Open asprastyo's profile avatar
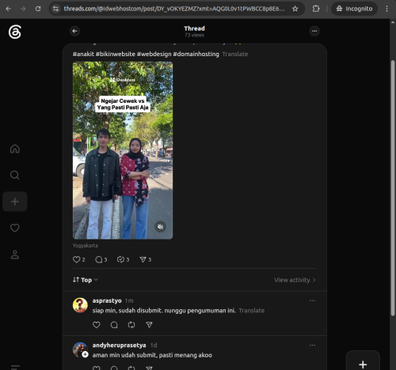The height and width of the screenshot is (370, 396). click(80, 305)
